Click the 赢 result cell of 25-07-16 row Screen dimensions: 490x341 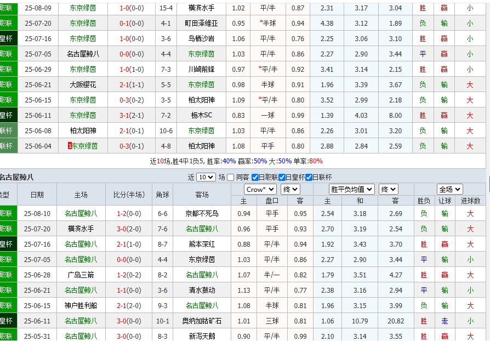(444, 38)
